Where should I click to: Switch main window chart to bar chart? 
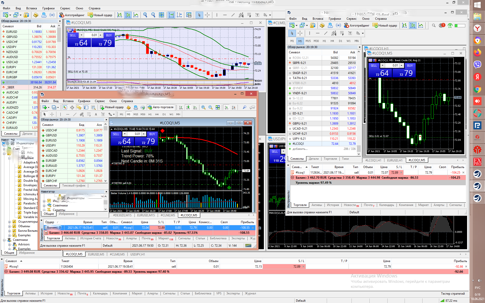pos(120,15)
